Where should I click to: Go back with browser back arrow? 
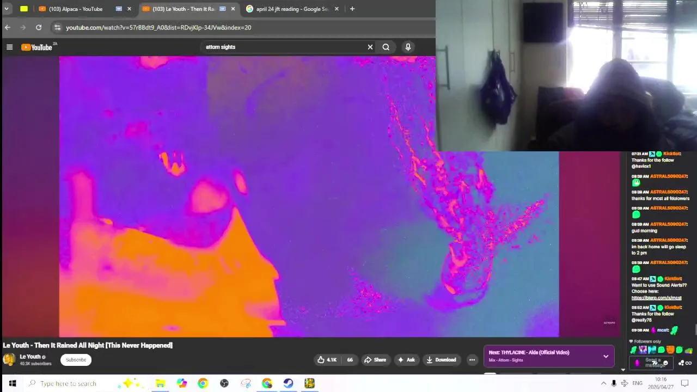8,27
